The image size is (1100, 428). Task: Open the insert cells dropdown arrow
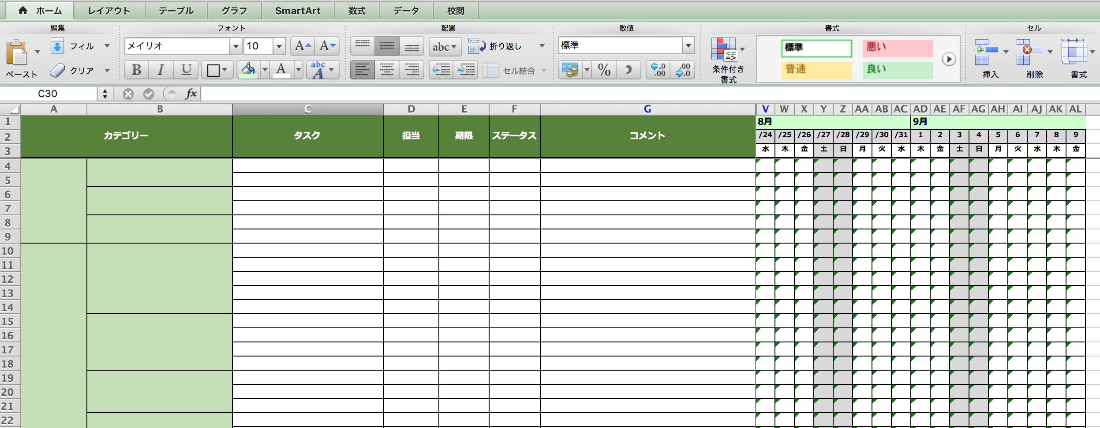[1006, 52]
